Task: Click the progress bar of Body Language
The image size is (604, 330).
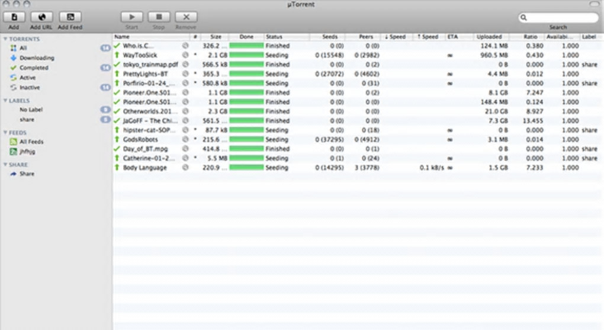Action: 246,167
